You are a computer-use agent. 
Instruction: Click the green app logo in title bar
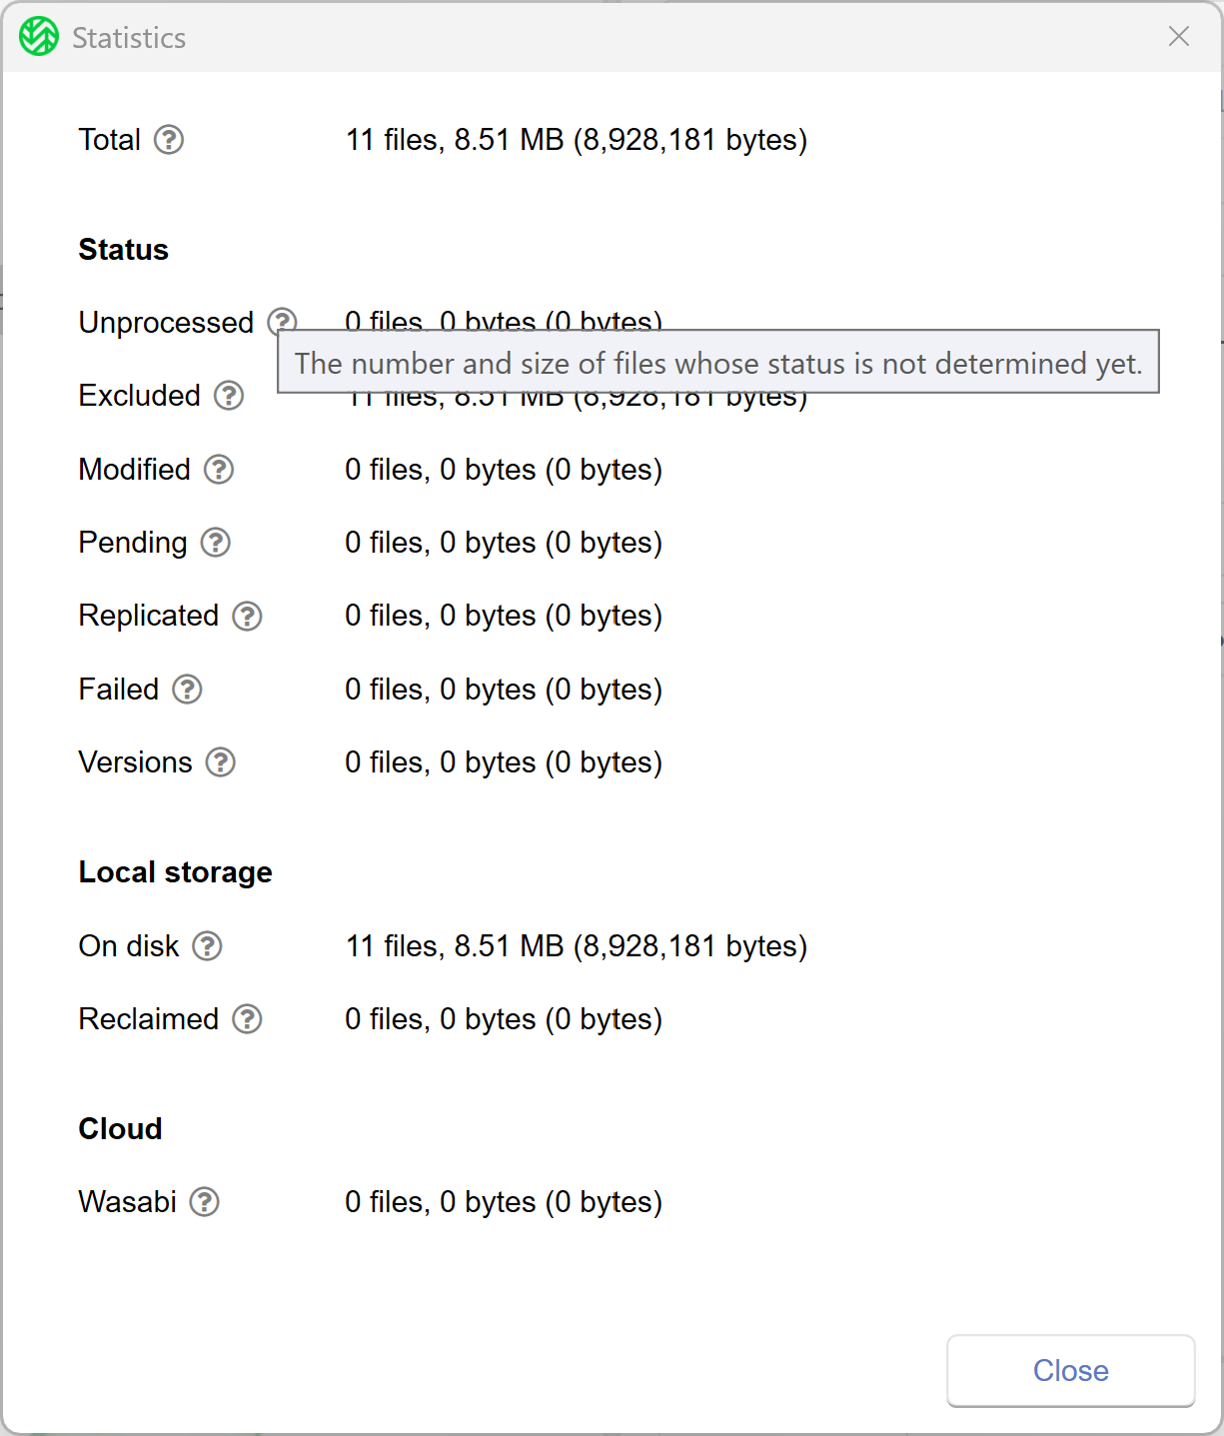(x=39, y=37)
